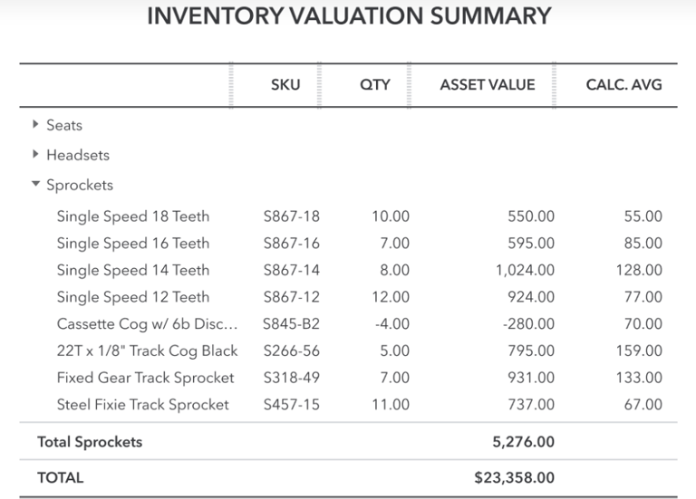Select the Fixed Gear Track Sprocket item
This screenshot has width=696, height=499.
(x=145, y=378)
